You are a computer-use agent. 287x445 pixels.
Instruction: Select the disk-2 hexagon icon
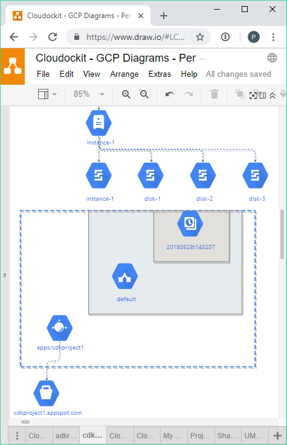point(203,175)
